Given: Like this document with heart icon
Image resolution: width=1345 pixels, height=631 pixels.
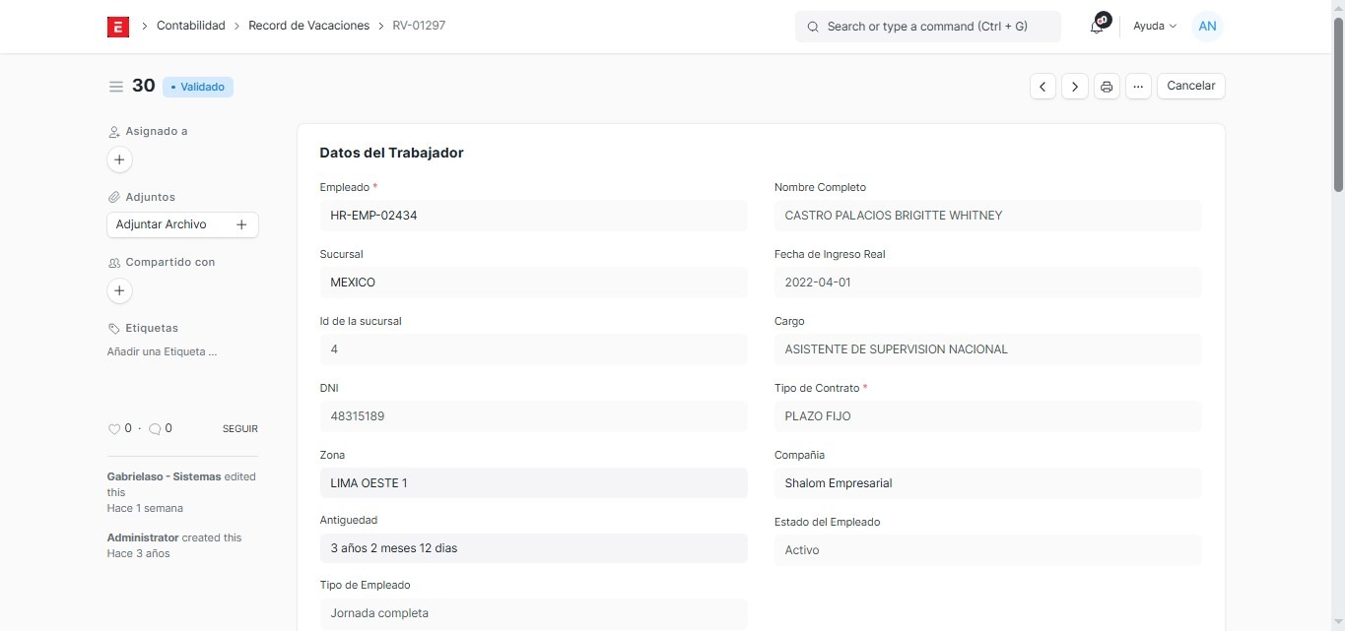Looking at the screenshot, I should pyautogui.click(x=113, y=429).
